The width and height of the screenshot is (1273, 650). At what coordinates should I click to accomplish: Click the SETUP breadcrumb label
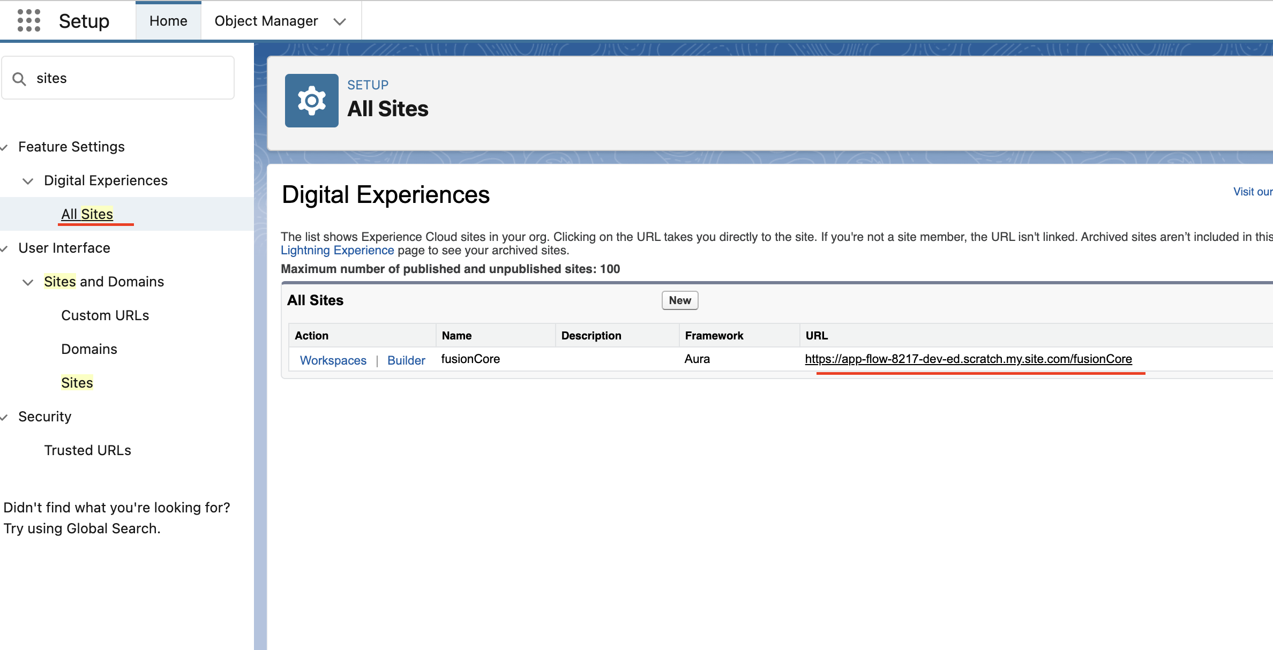tap(368, 85)
